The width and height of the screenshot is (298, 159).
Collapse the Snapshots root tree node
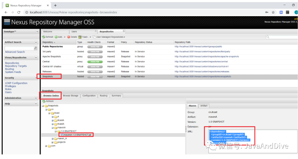(43, 106)
